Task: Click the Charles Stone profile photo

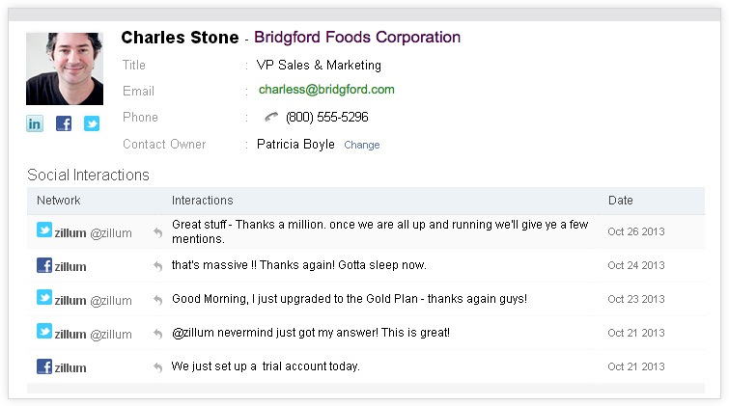Action: coord(64,68)
